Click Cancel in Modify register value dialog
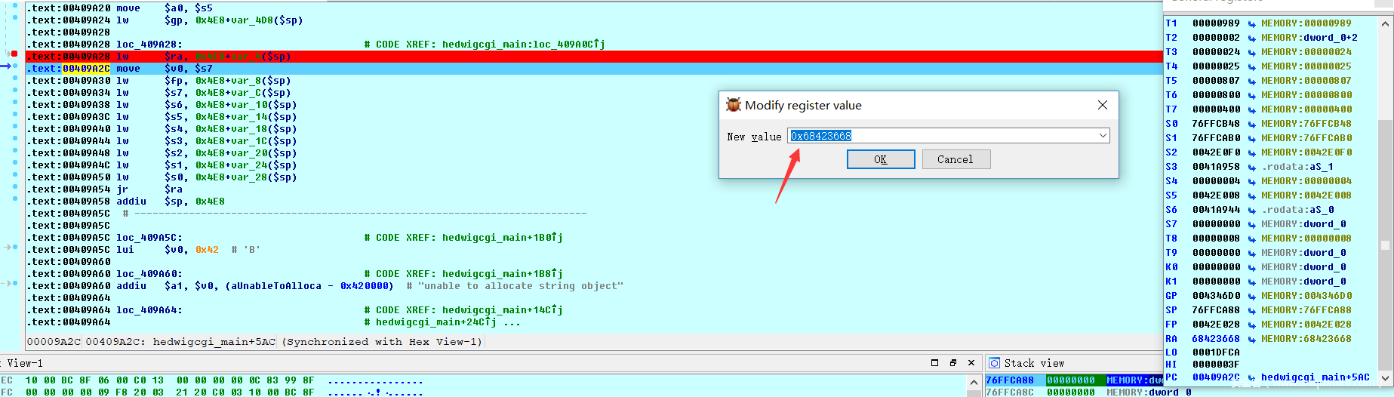This screenshot has height=397, width=1394. [x=955, y=159]
